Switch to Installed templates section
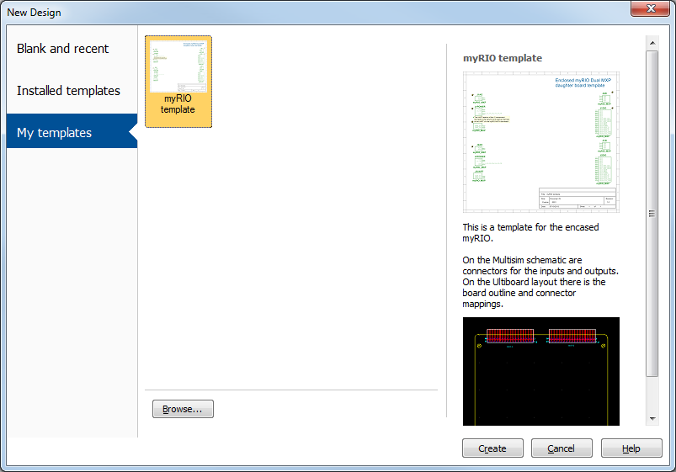The image size is (676, 472). point(68,91)
